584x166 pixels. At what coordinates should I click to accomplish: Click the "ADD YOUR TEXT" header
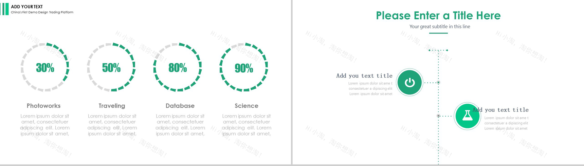point(27,6)
